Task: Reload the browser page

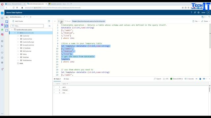Action: pos(14,8)
